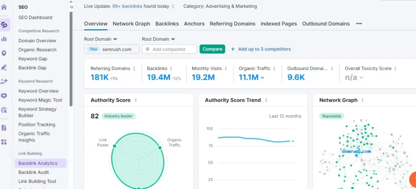
Task: Open the 9.6K Outbound Domains value
Action: [296, 77]
